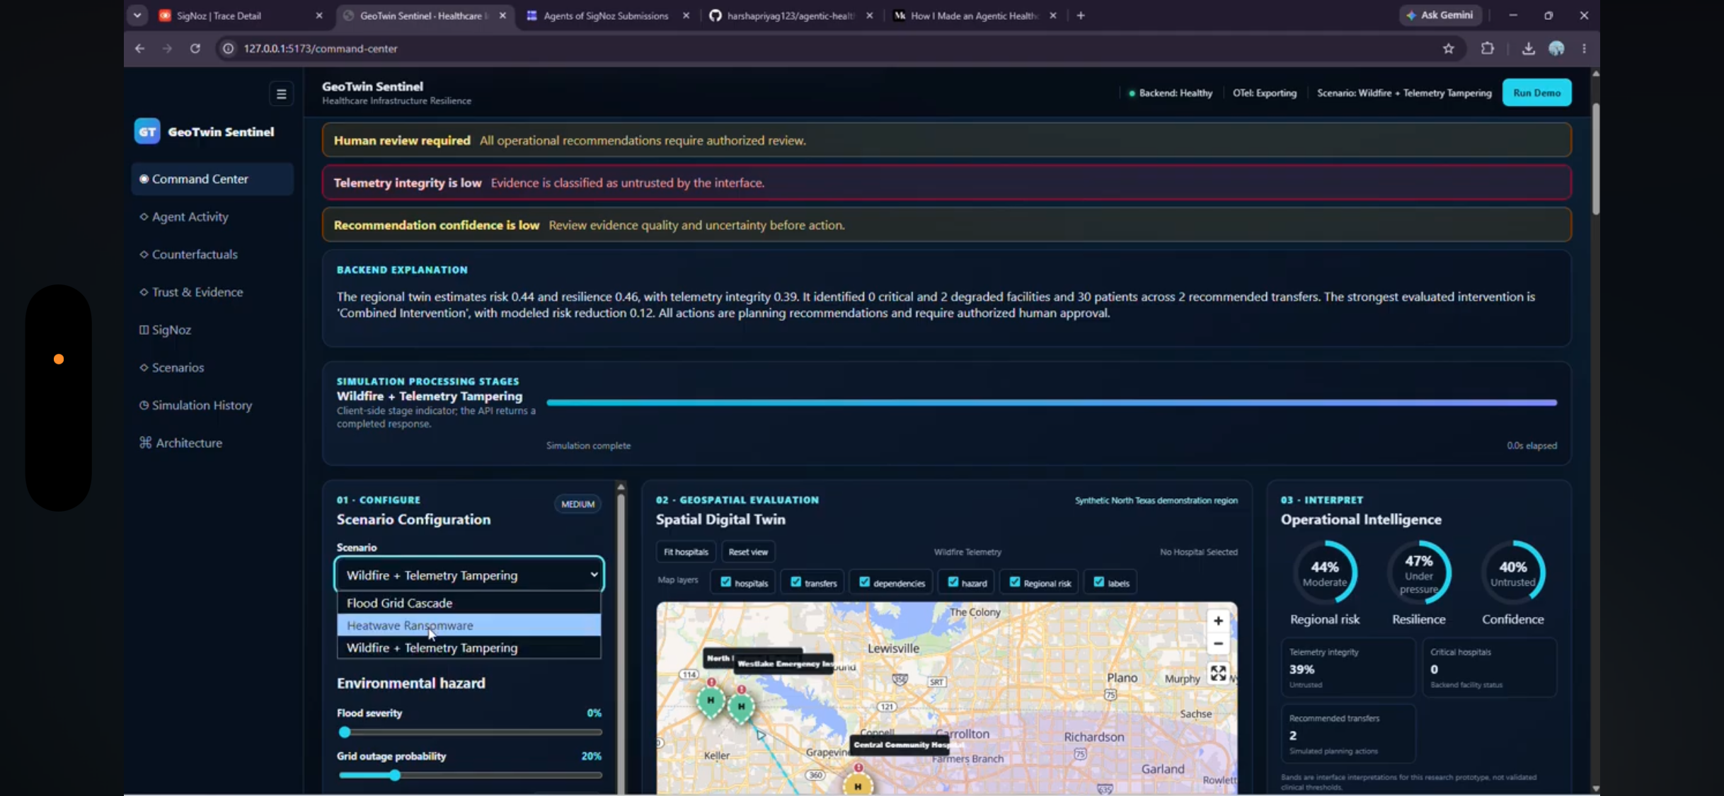Choose Wildfire + Telemetry Tampering list option

point(469,647)
